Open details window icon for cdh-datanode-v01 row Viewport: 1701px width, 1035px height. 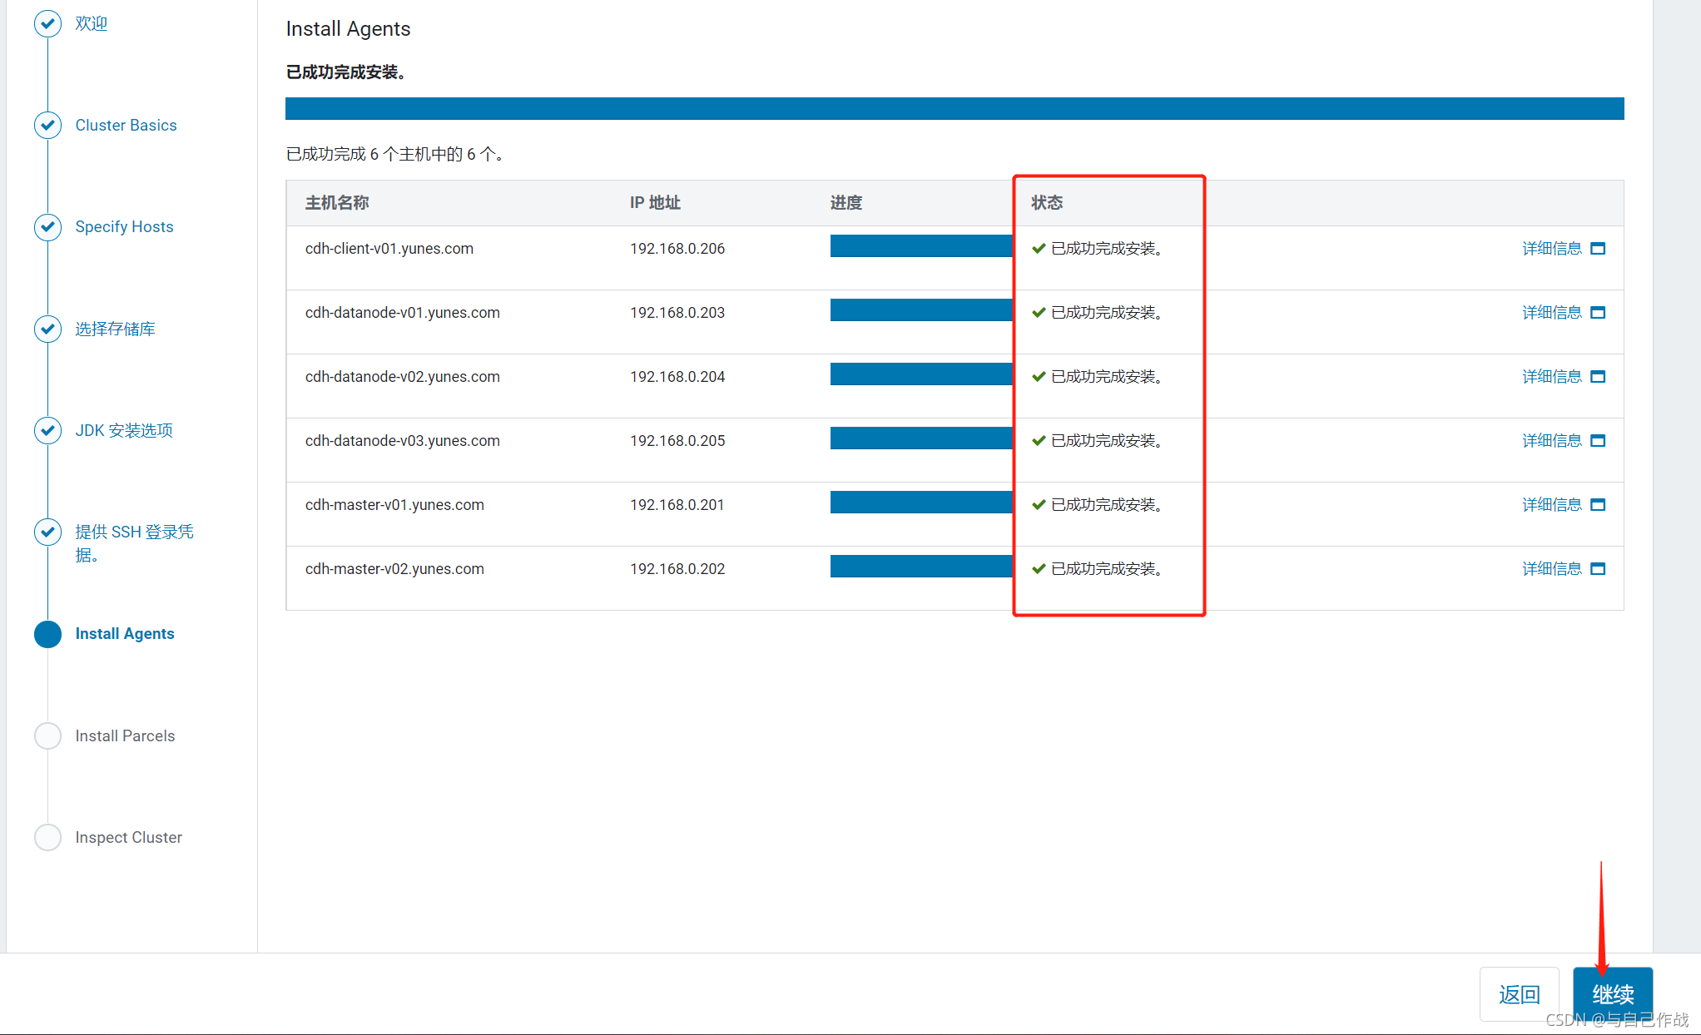click(x=1597, y=313)
